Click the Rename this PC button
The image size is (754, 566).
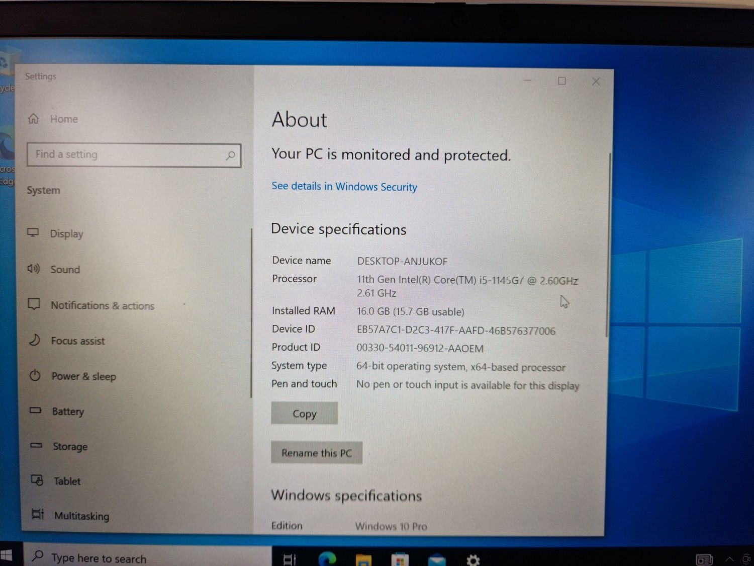coord(316,452)
